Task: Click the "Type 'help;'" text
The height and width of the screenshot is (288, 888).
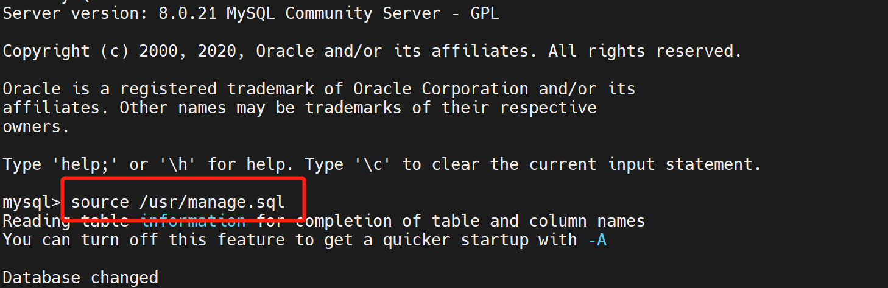Action: [x=61, y=164]
